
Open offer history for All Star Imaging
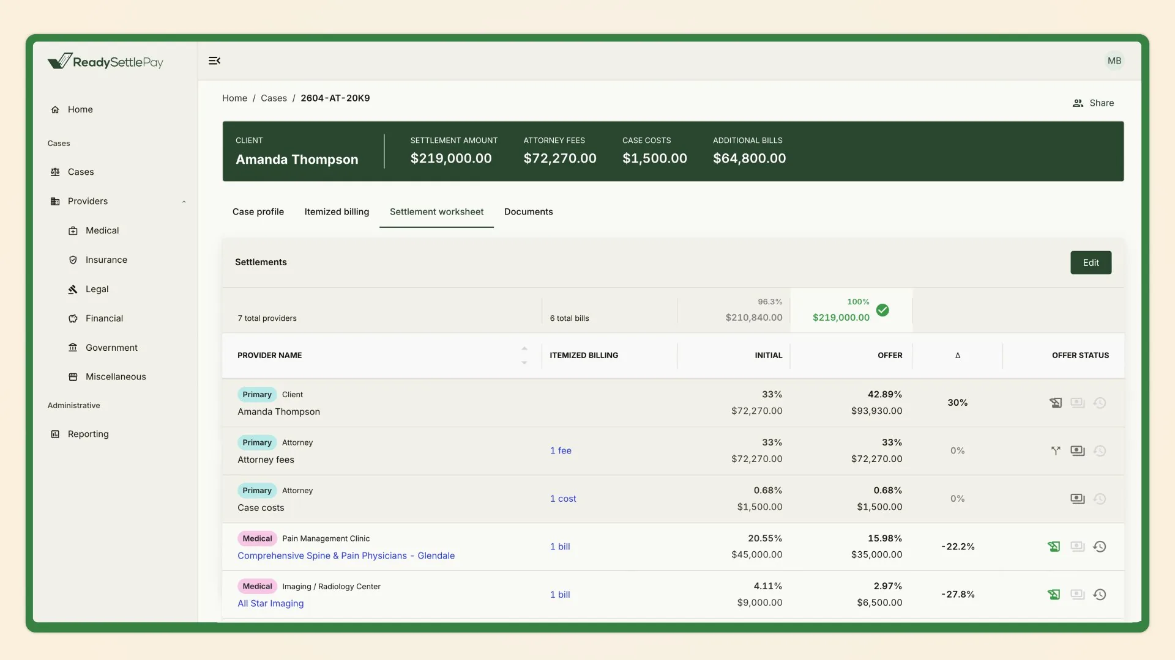[x=1100, y=594]
